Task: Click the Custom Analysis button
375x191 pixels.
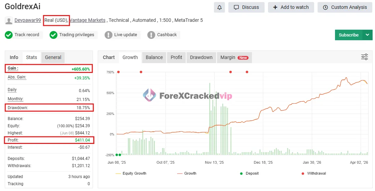Action: coord(345,7)
